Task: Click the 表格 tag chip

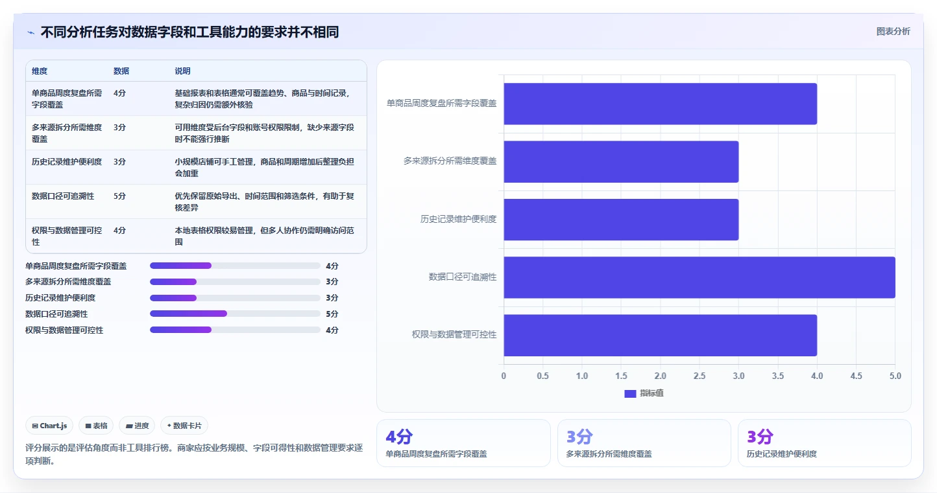Action: 97,426
